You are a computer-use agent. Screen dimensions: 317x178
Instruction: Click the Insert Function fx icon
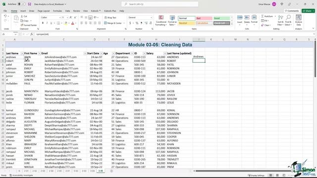(x=32, y=34)
